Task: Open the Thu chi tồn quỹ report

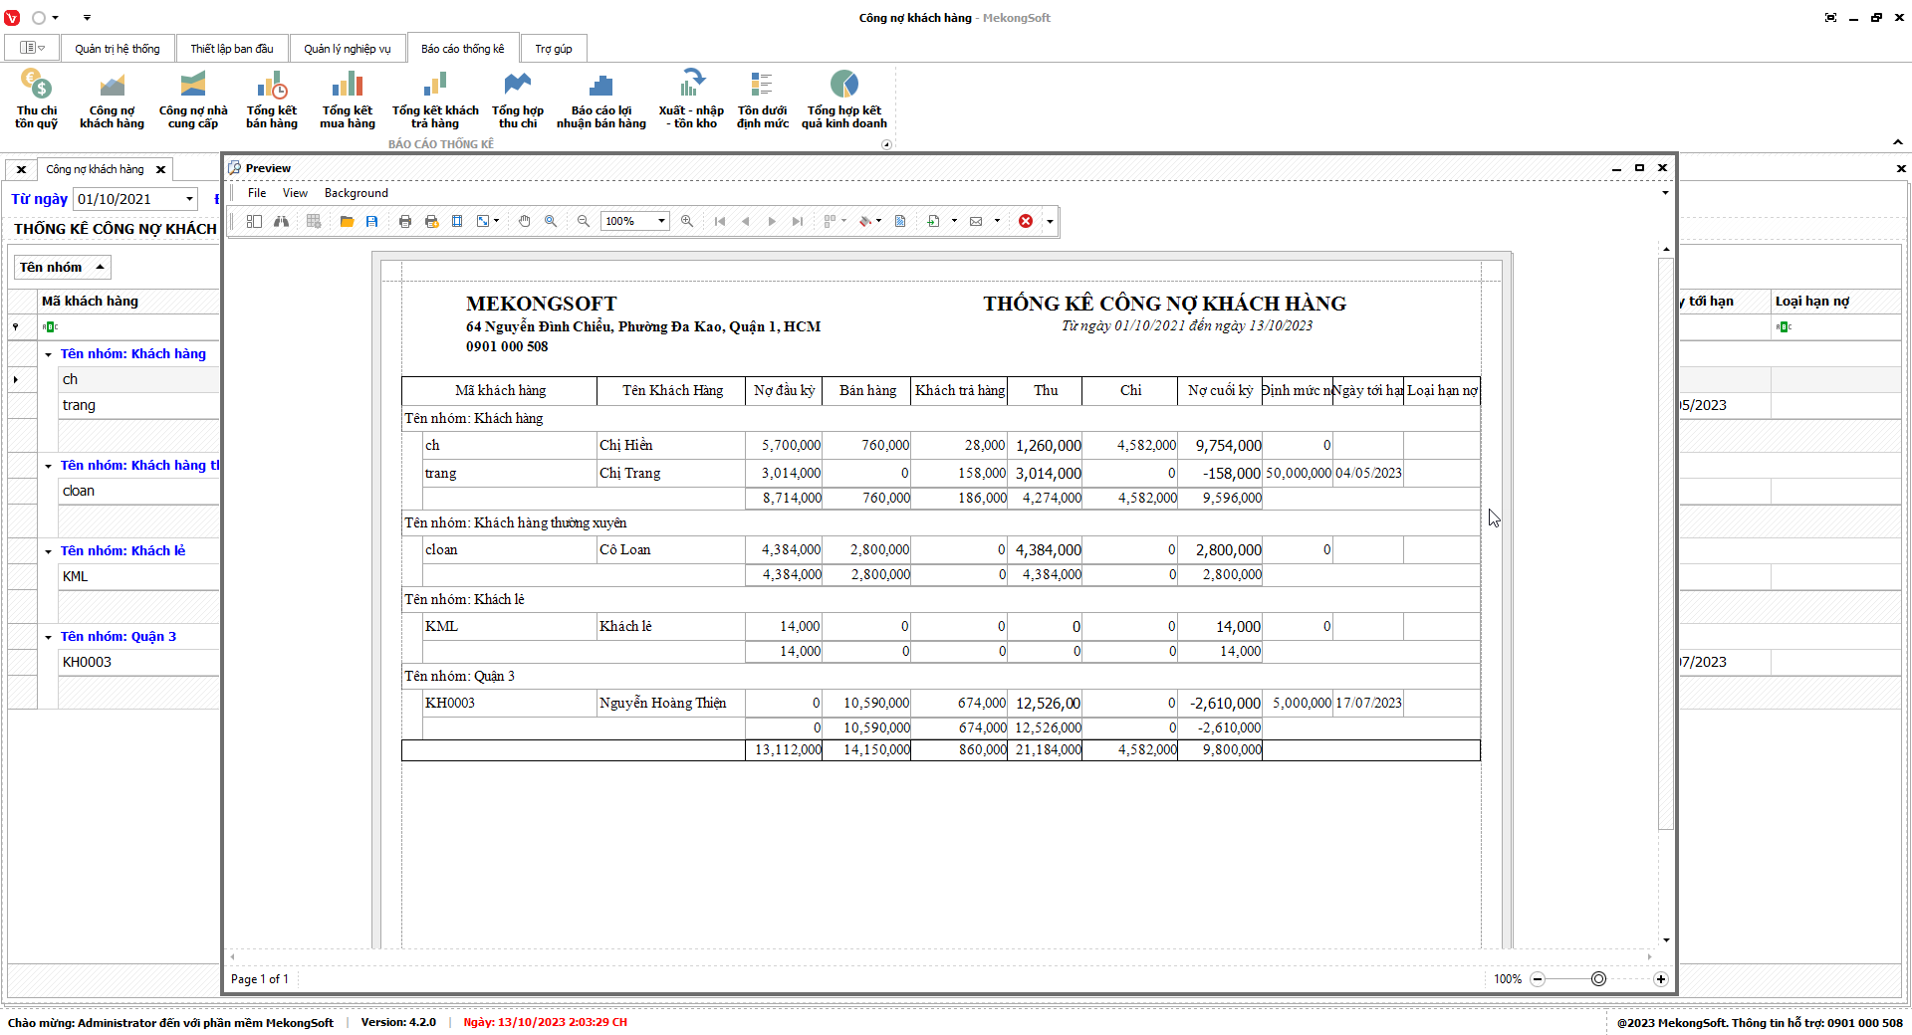Action: click(37, 100)
